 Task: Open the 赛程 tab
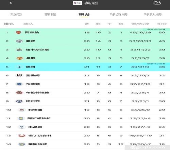(50, 14)
